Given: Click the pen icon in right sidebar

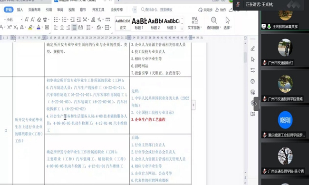Looking at the screenshot, I should pos(252,49).
